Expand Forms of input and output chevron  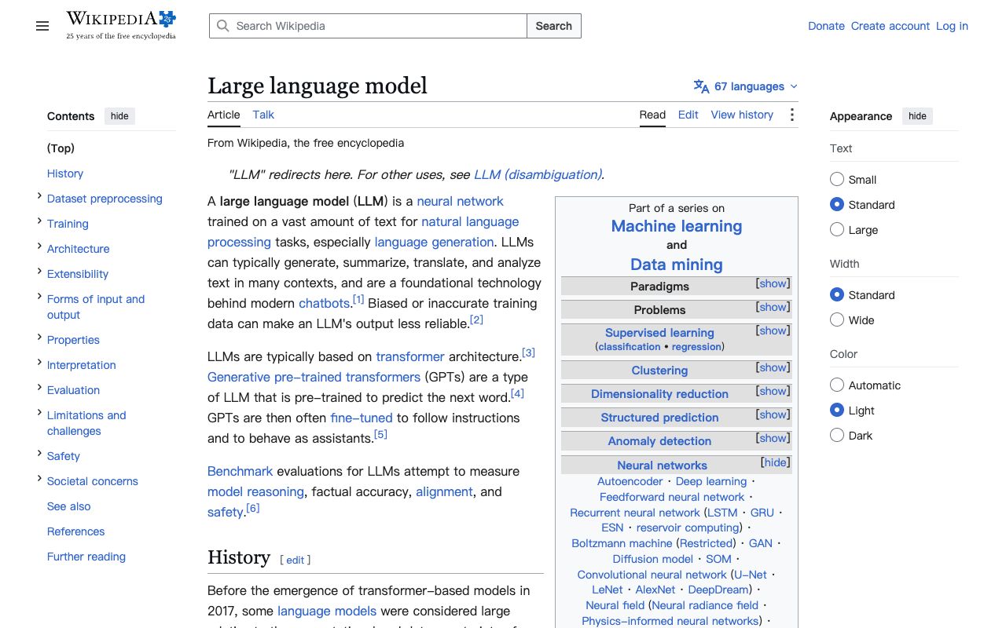click(x=39, y=298)
